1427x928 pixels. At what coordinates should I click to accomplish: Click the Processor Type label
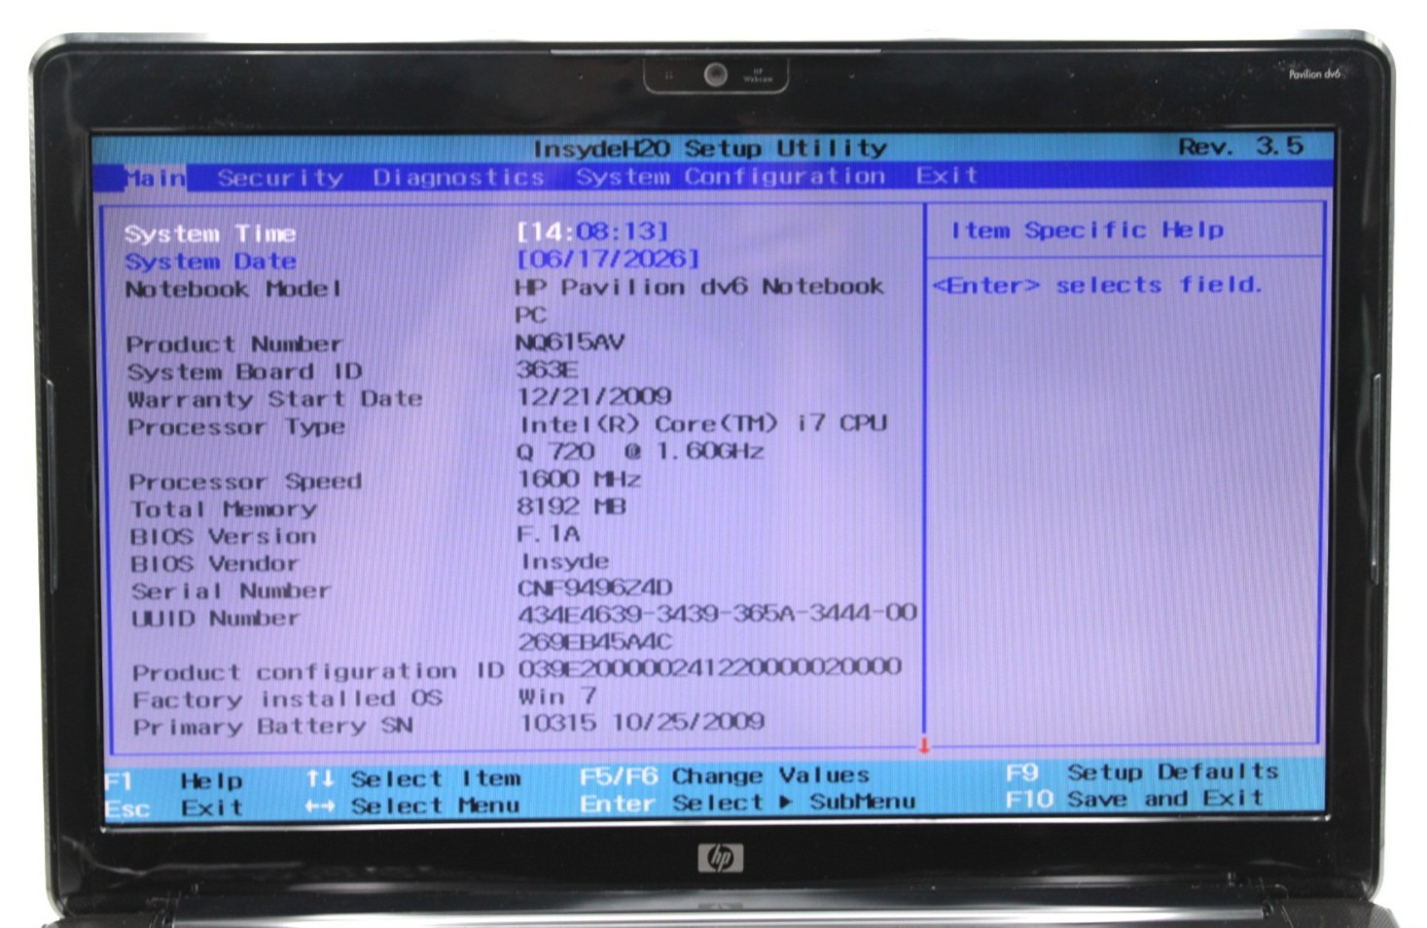(x=236, y=427)
